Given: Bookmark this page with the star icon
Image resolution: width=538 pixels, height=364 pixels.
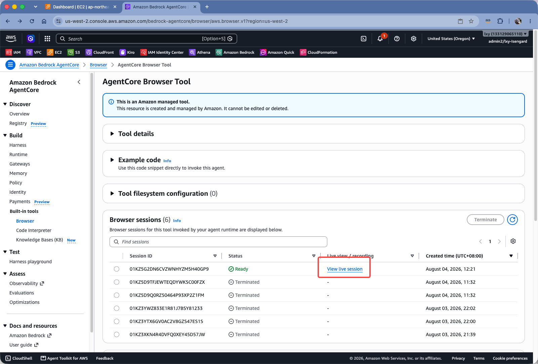Looking at the screenshot, I should click(x=471, y=21).
